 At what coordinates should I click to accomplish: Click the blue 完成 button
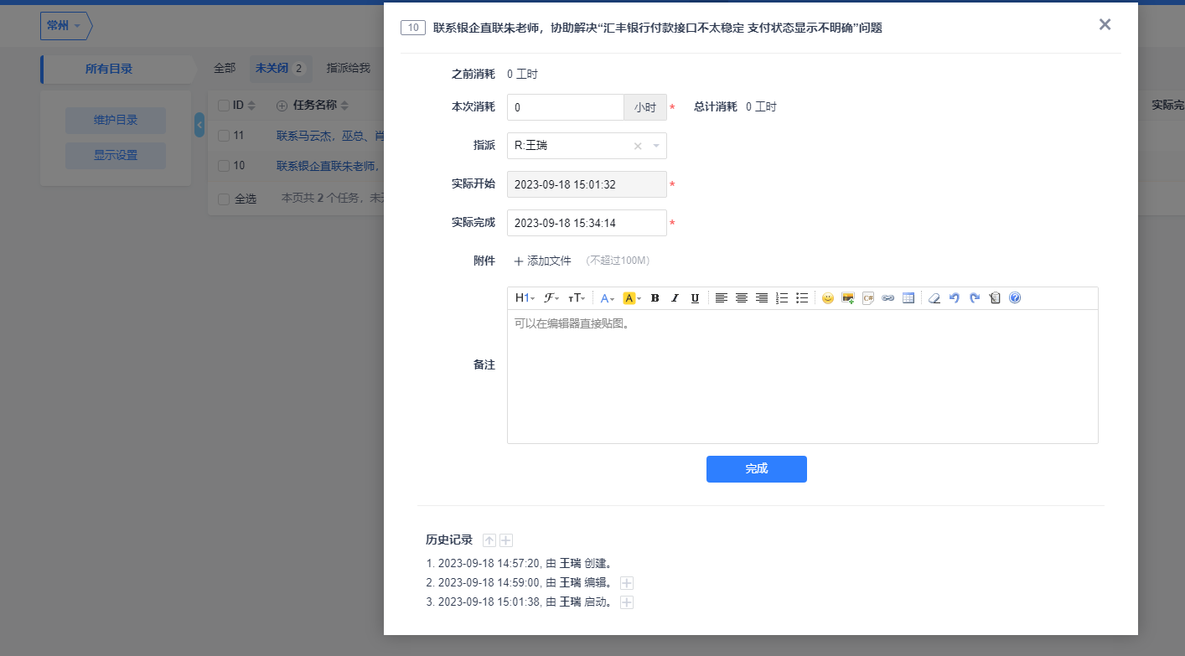coord(756,469)
